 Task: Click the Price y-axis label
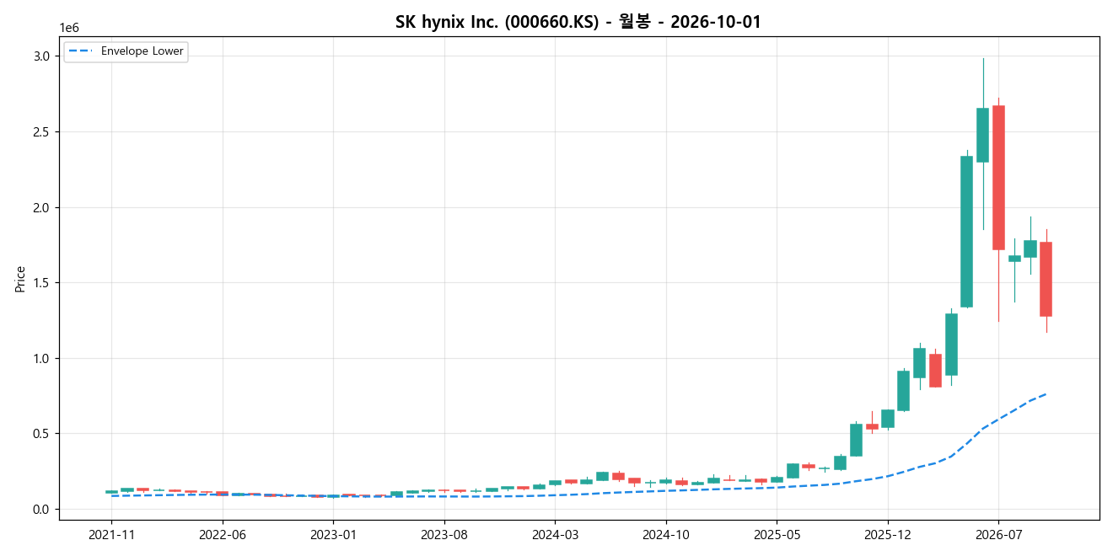pos(19,279)
